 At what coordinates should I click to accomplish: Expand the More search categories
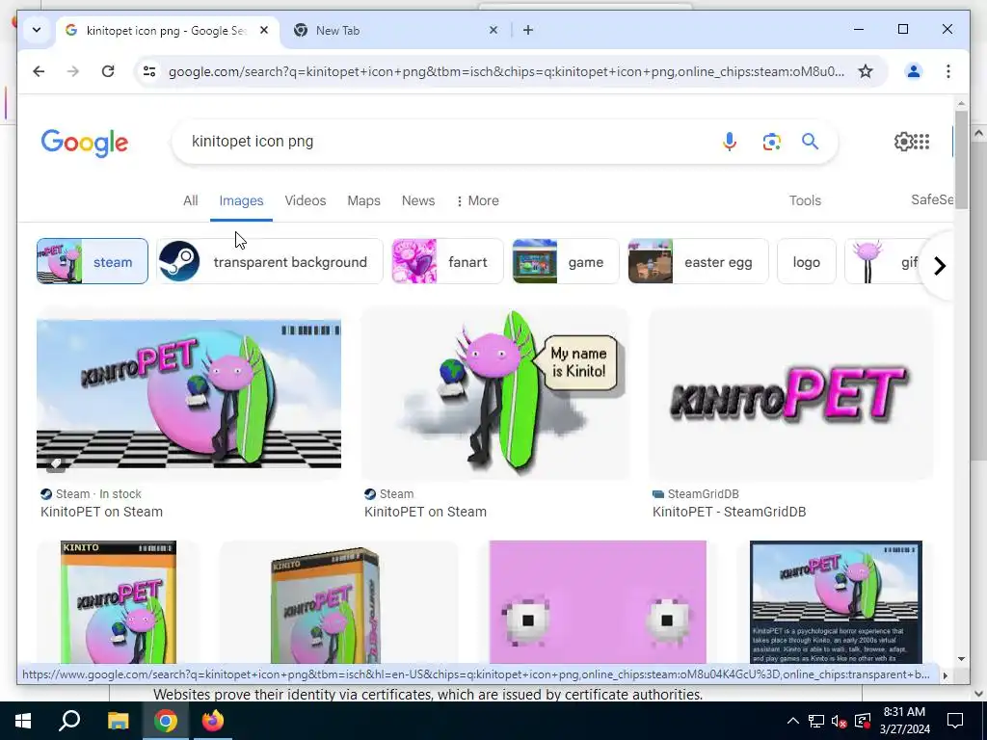(477, 200)
